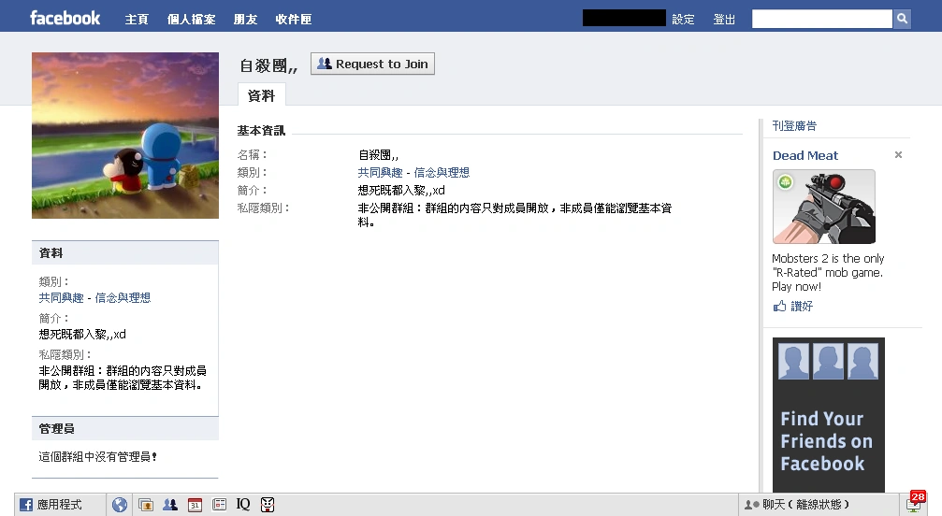Open the group Doraemon profile picture

pyautogui.click(x=125, y=135)
